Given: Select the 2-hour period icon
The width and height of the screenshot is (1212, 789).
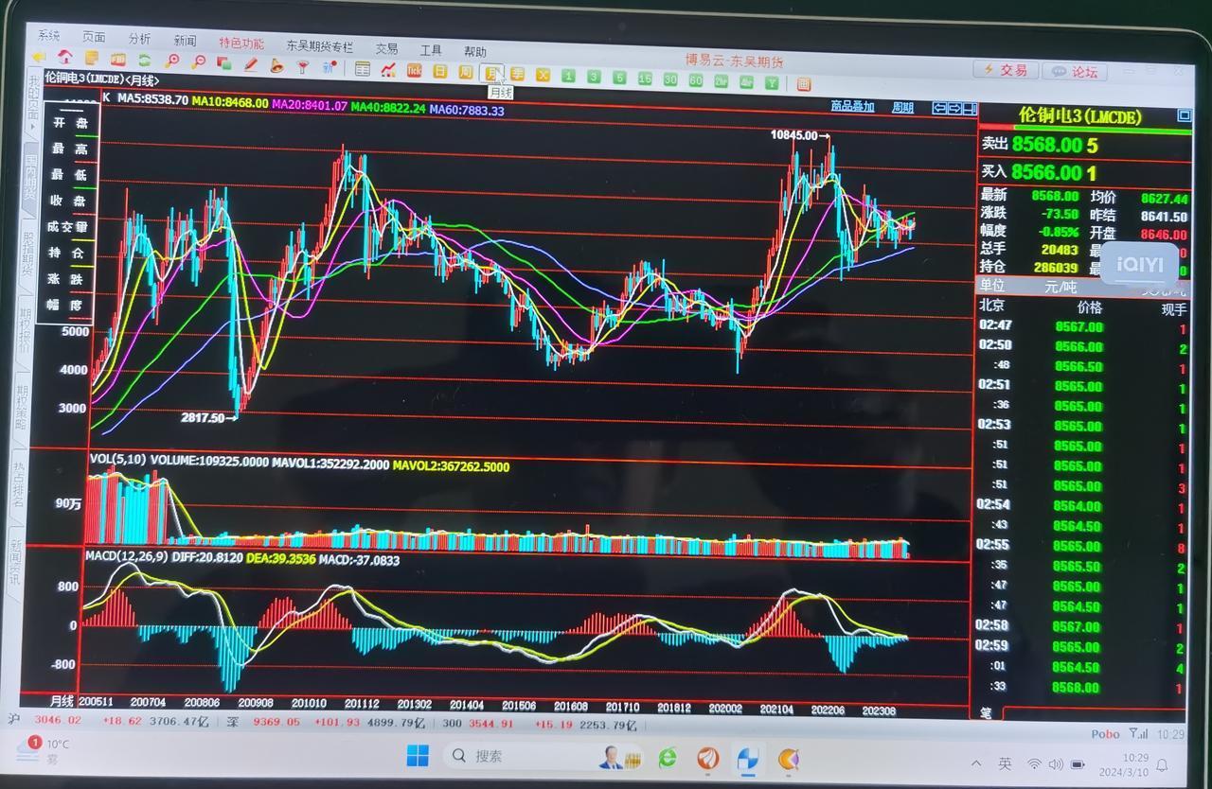Looking at the screenshot, I should coord(722,81).
